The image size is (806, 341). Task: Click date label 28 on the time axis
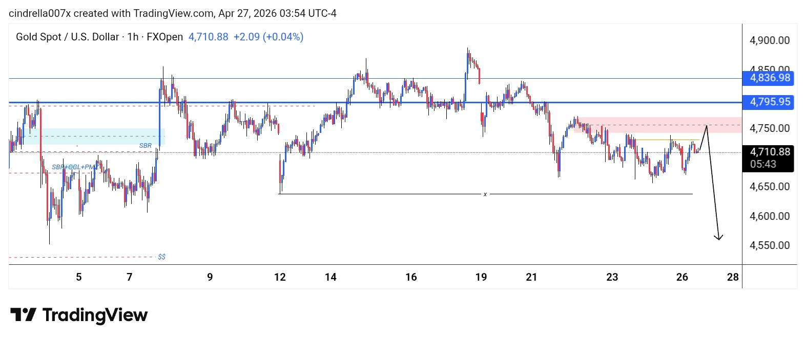pos(733,277)
